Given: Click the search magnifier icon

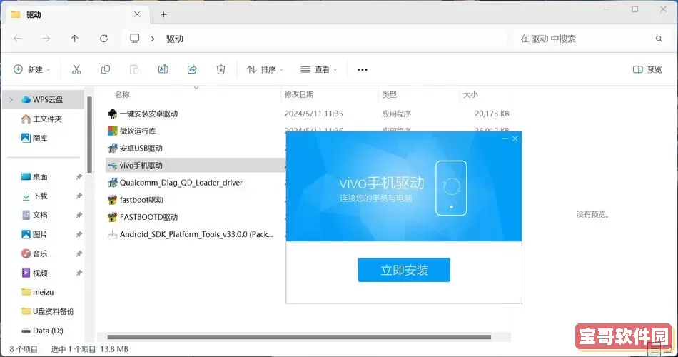Looking at the screenshot, I should [x=659, y=39].
